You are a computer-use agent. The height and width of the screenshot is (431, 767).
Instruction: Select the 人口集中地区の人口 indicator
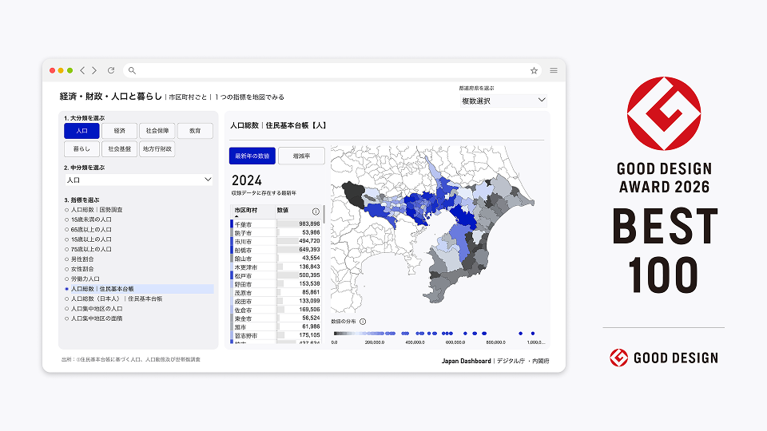(x=93, y=308)
